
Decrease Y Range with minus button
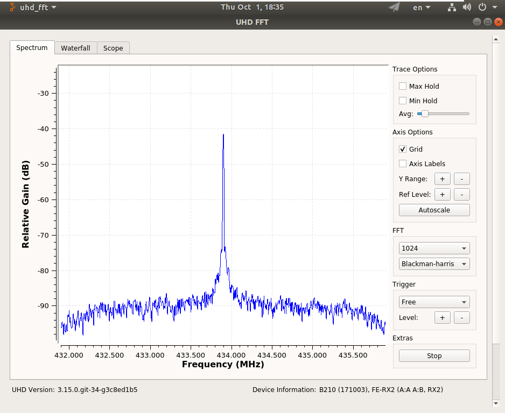pos(461,179)
